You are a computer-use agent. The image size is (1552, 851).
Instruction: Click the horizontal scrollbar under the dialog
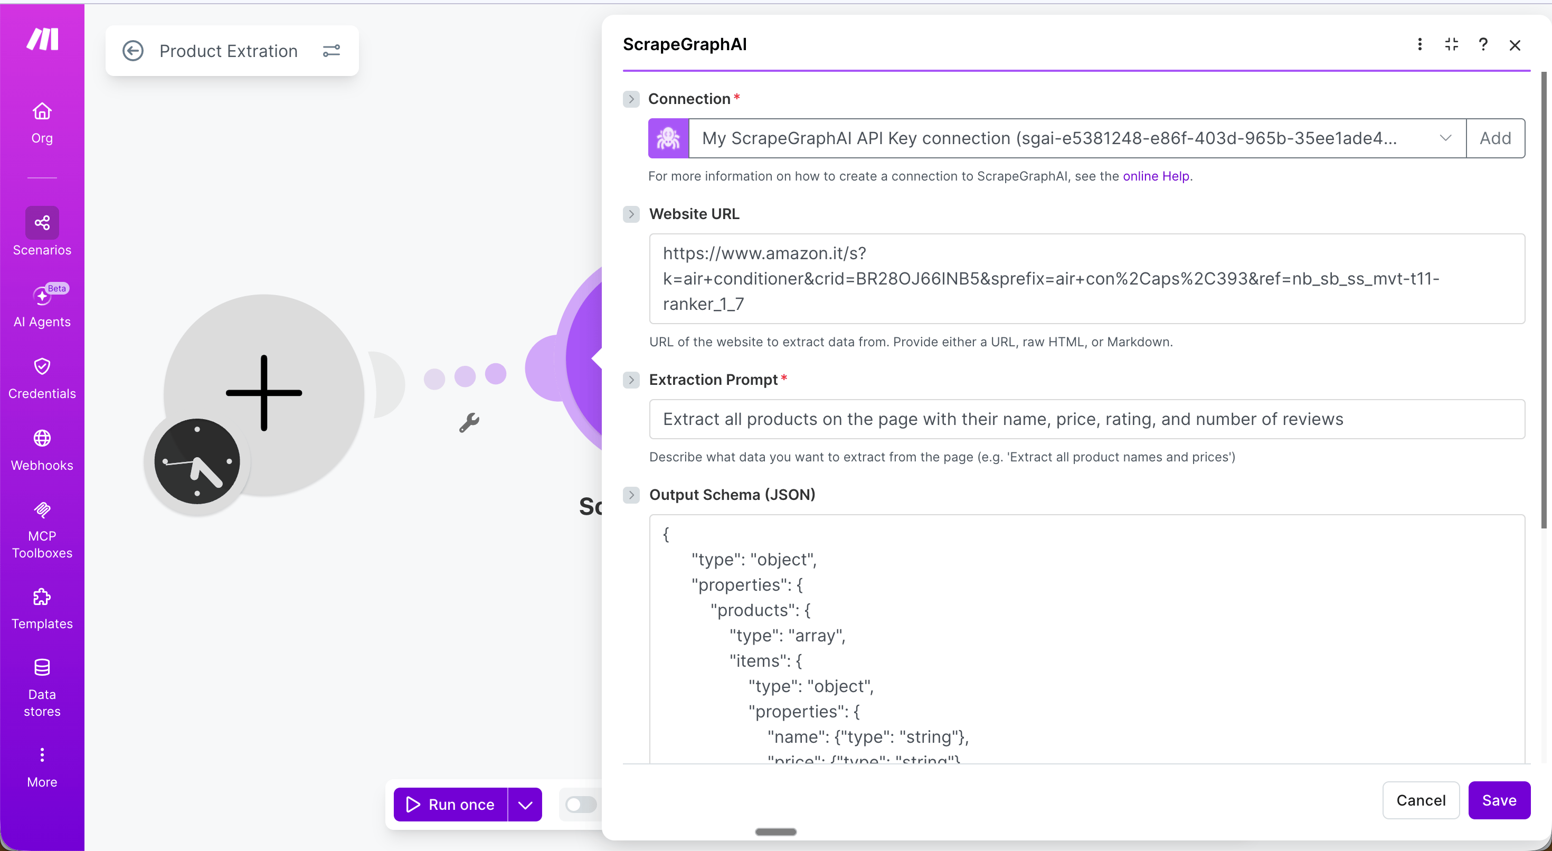[x=775, y=831]
